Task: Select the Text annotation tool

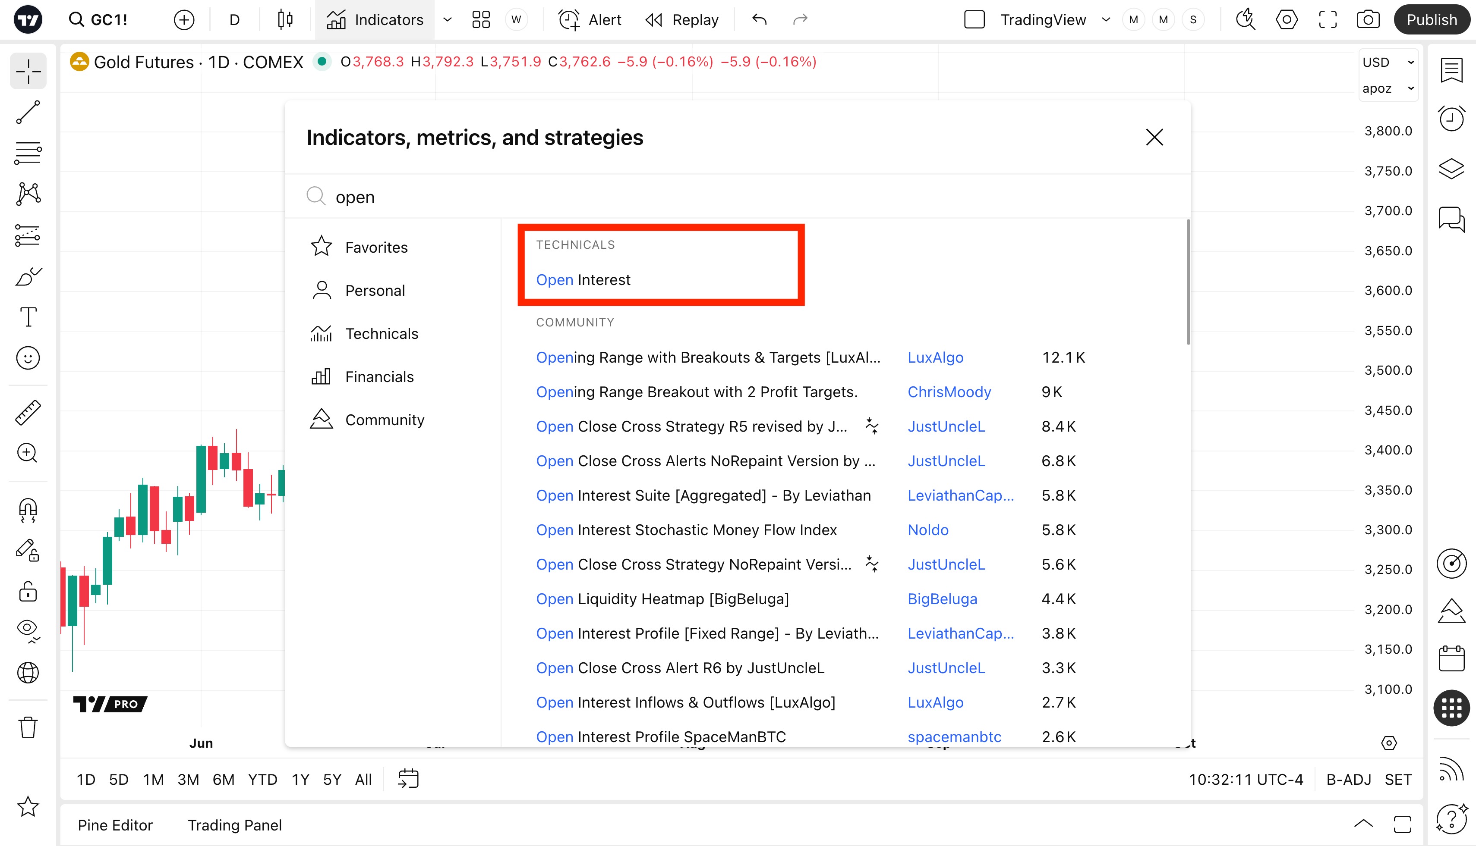Action: (28, 317)
